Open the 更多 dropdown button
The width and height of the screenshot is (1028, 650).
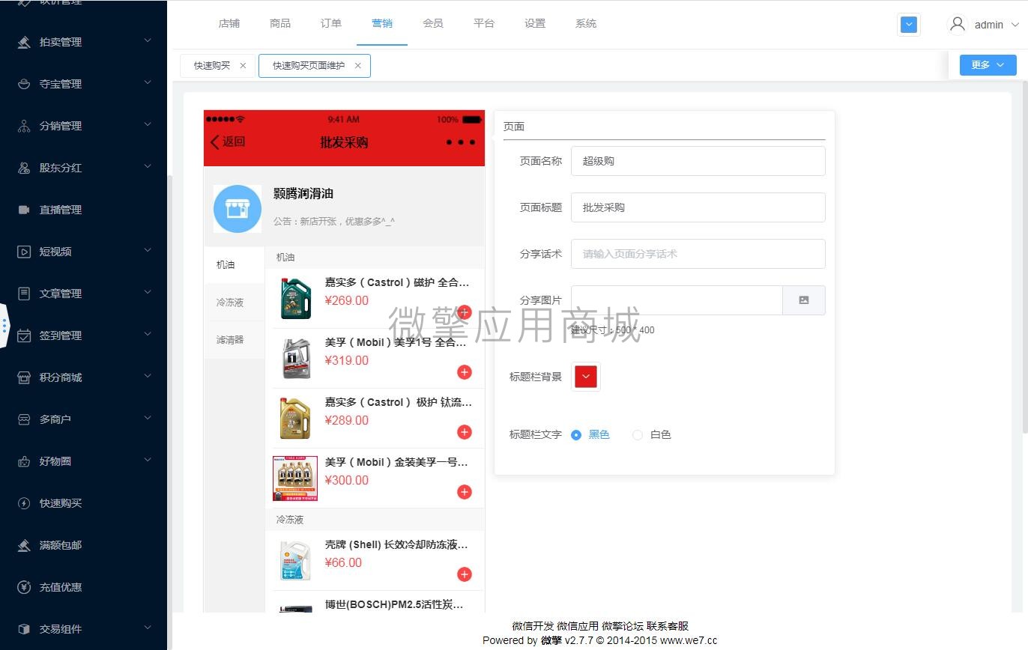coord(988,65)
